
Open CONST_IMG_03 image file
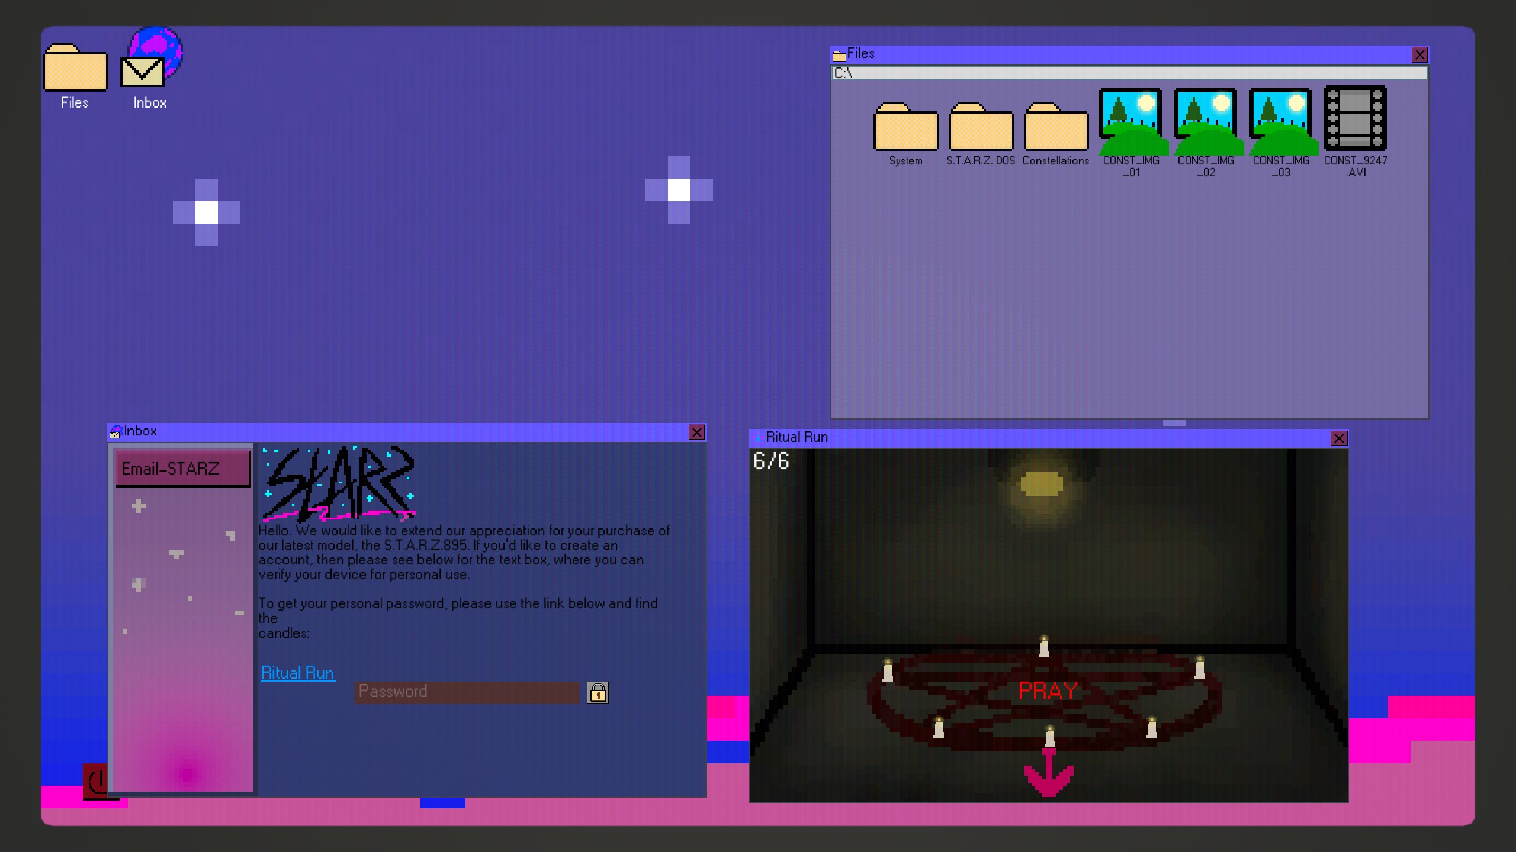tap(1281, 122)
